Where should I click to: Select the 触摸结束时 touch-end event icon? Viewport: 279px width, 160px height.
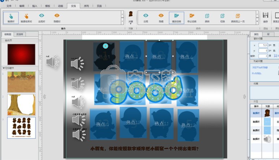click(26, 18)
